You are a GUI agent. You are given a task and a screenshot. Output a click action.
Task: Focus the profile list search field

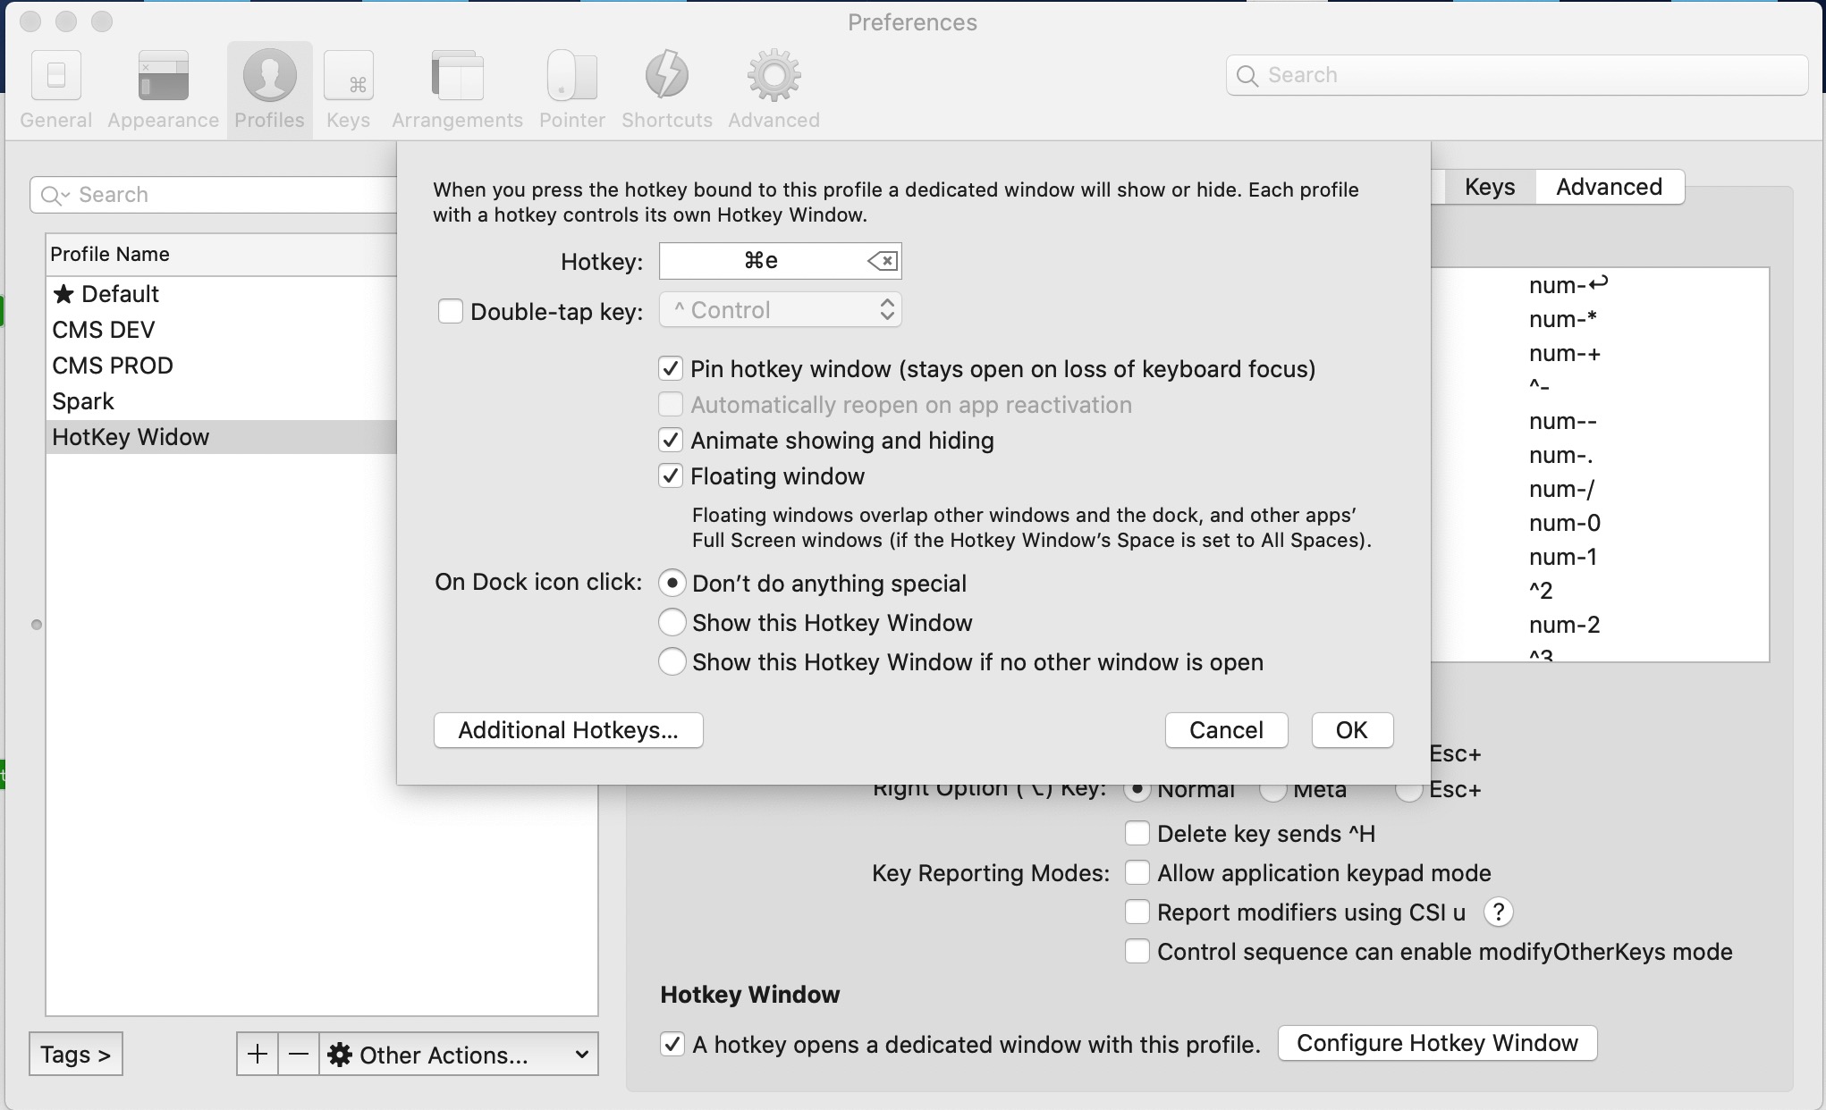[x=215, y=195]
